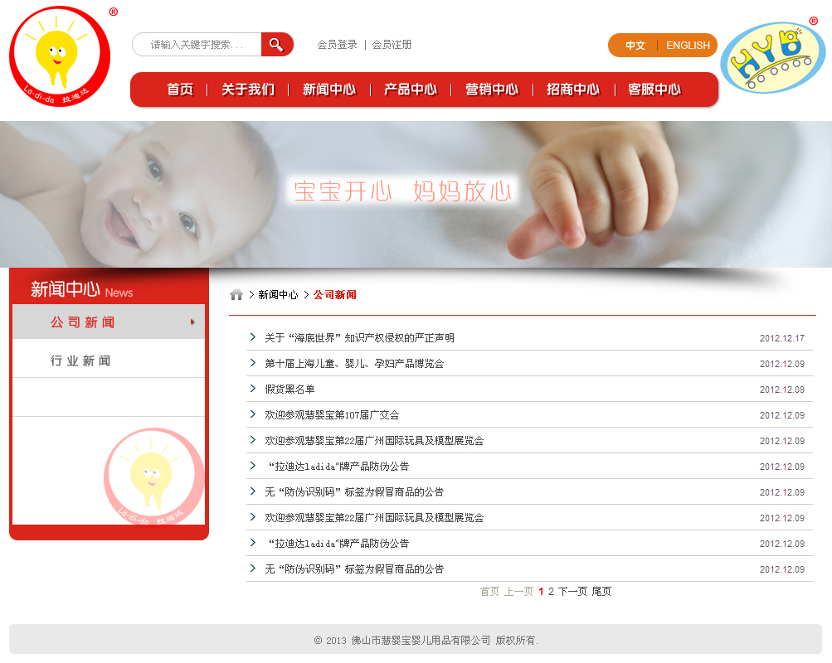Click the HYB logo at top right
This screenshot has width=832, height=663.
(772, 57)
